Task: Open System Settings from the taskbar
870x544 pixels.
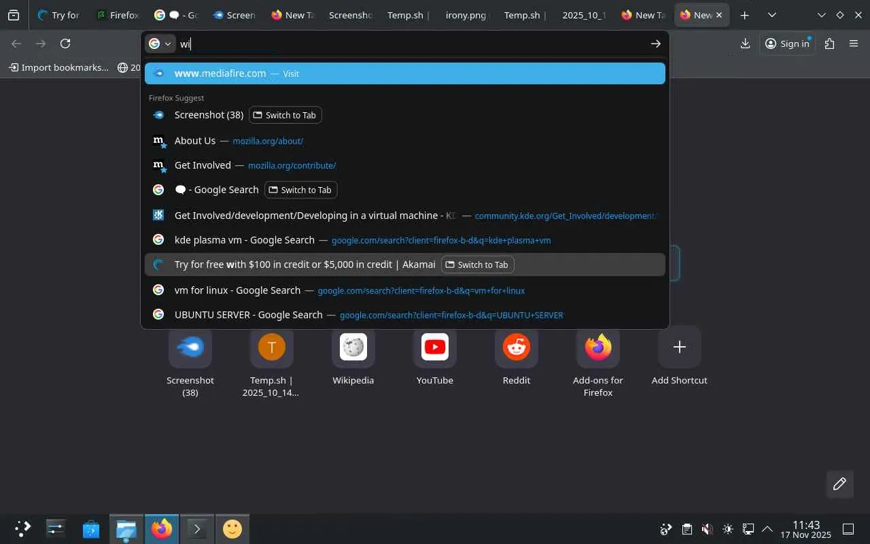Action: click(56, 528)
